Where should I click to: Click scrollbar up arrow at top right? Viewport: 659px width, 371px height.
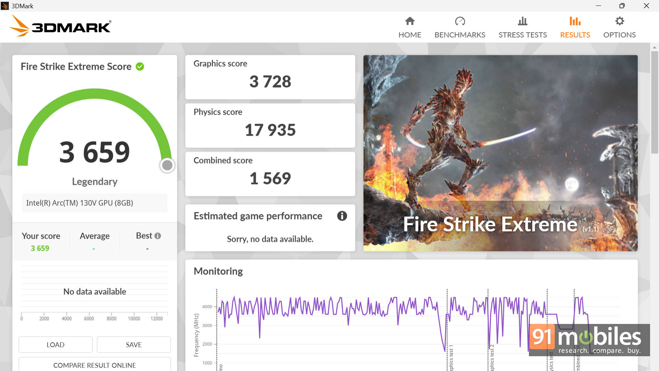tap(654, 47)
